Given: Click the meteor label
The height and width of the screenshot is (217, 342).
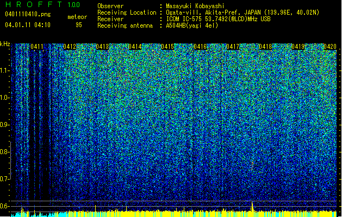Looking at the screenshot, I should coord(77,17).
